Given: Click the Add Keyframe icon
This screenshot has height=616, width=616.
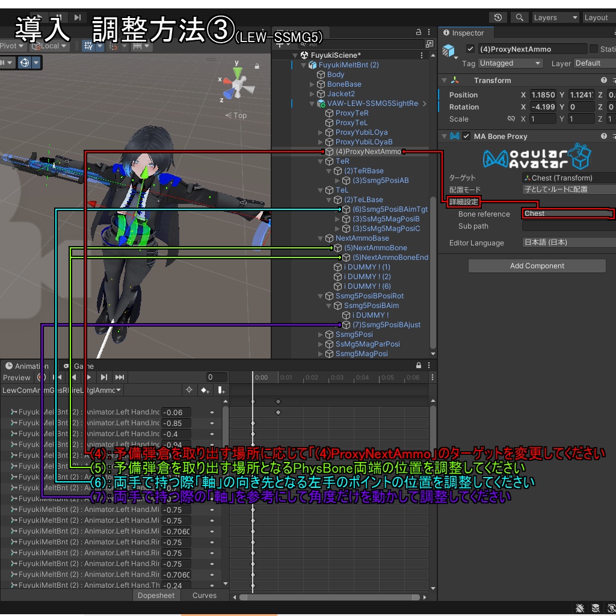Looking at the screenshot, I should coord(205,390).
